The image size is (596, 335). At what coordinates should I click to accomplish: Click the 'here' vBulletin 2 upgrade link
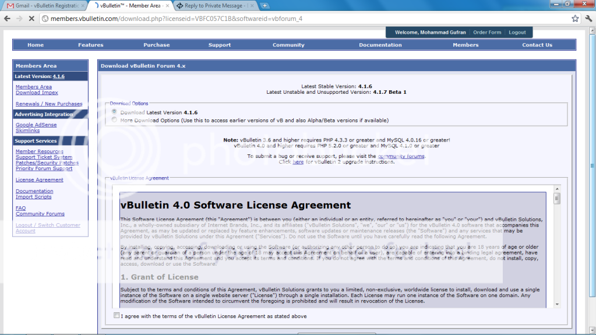coord(298,162)
